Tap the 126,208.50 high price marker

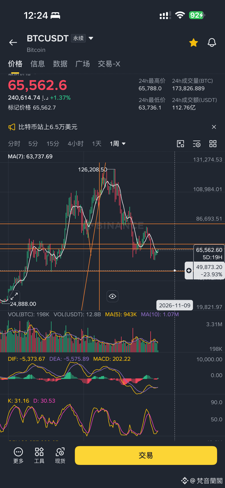(93, 169)
